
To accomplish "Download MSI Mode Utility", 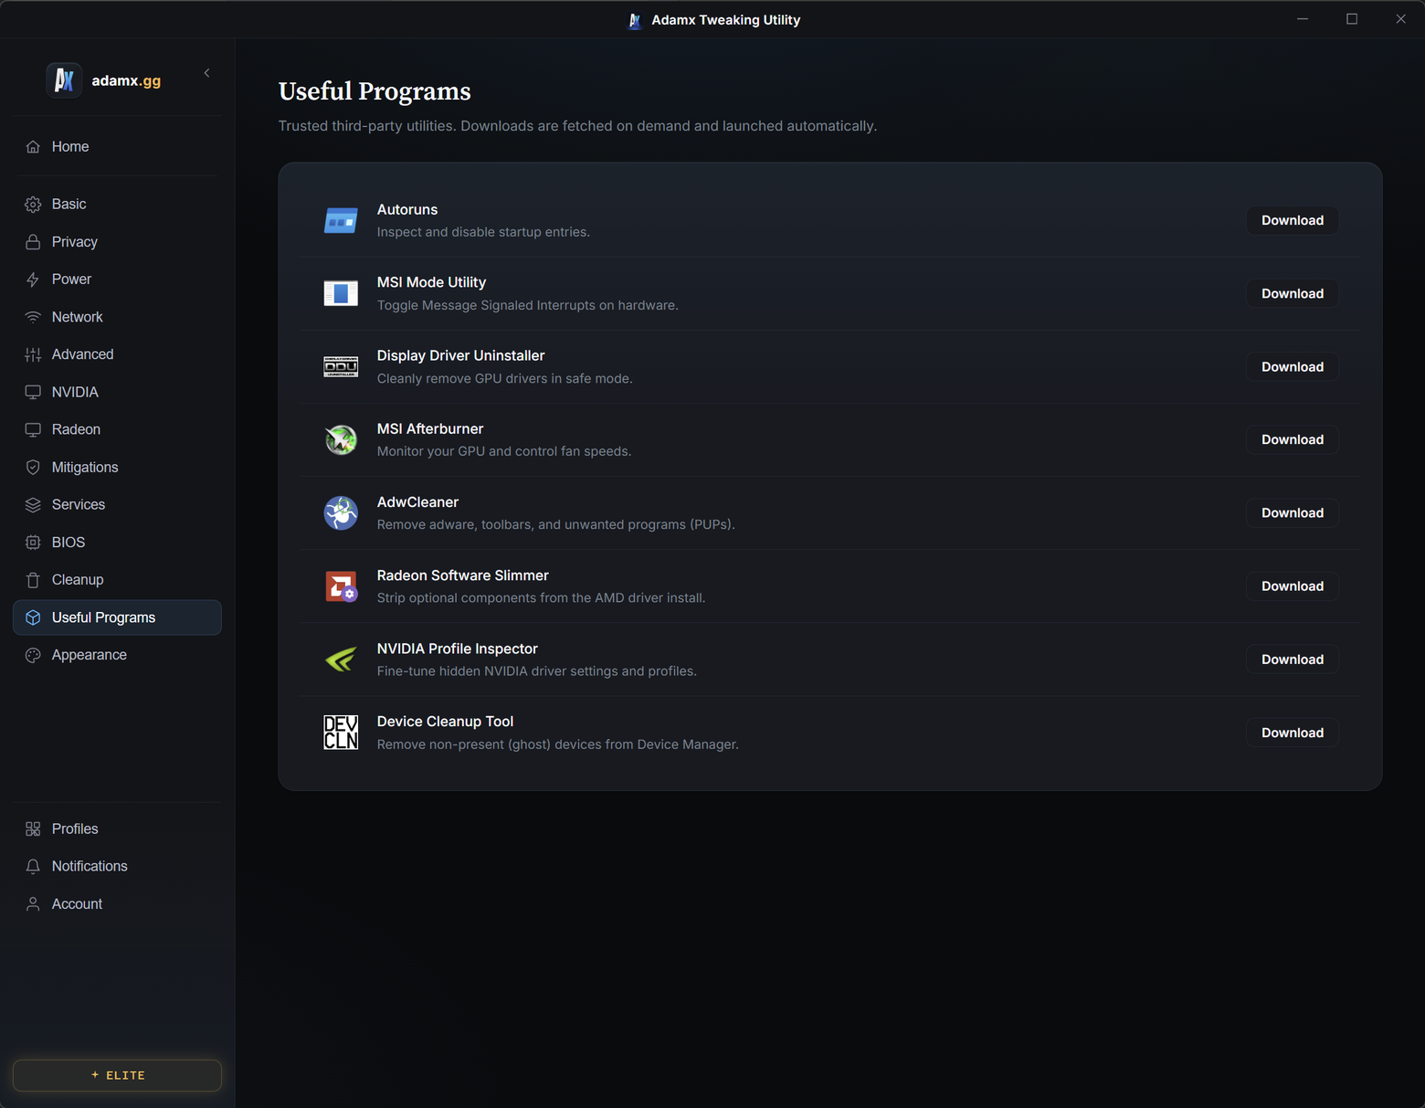I will pos(1292,293).
